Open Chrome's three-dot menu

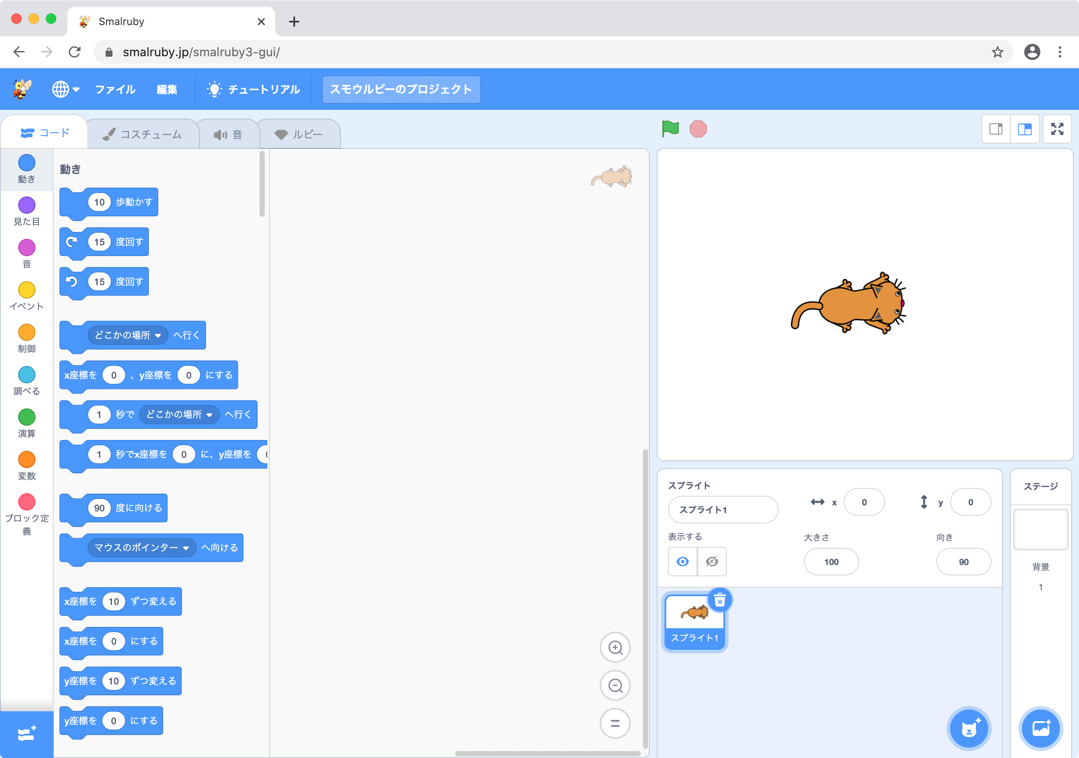(x=1060, y=51)
